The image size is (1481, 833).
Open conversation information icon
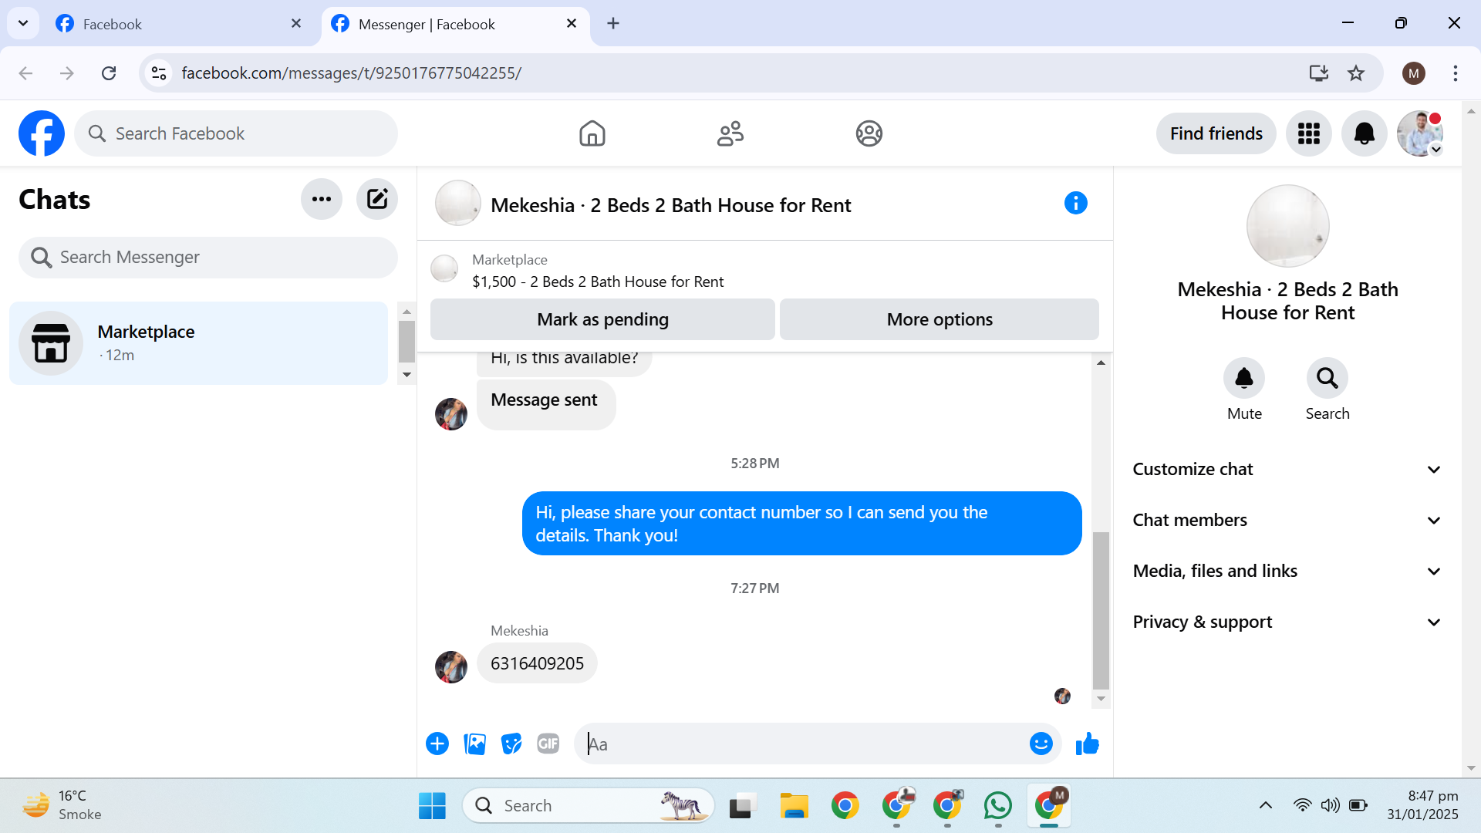point(1076,203)
